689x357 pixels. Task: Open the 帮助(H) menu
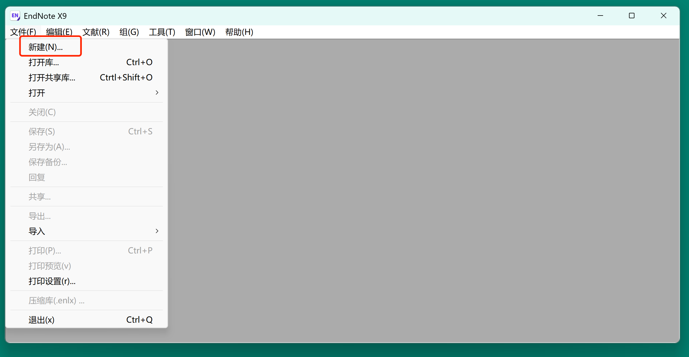click(x=239, y=32)
